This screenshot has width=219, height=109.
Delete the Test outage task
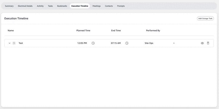tap(208, 43)
